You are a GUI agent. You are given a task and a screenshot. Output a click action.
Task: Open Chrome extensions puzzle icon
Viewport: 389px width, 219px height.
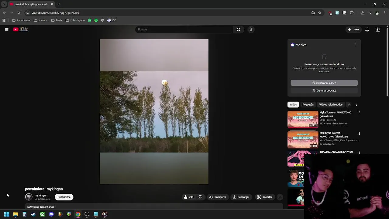352,13
